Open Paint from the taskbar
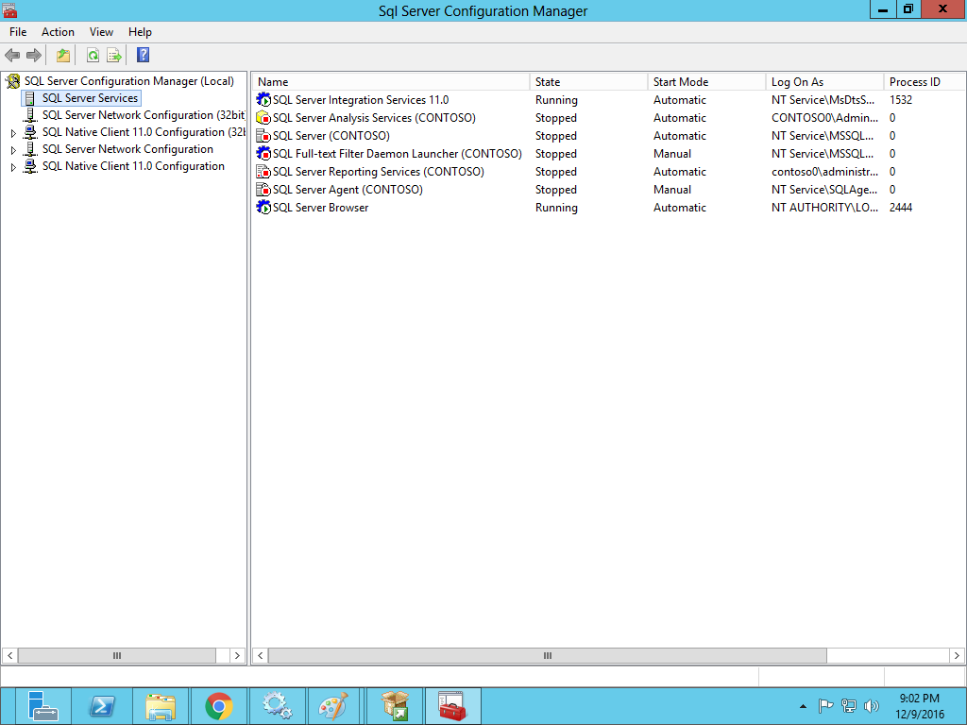Image resolution: width=967 pixels, height=725 pixels. coord(334,706)
